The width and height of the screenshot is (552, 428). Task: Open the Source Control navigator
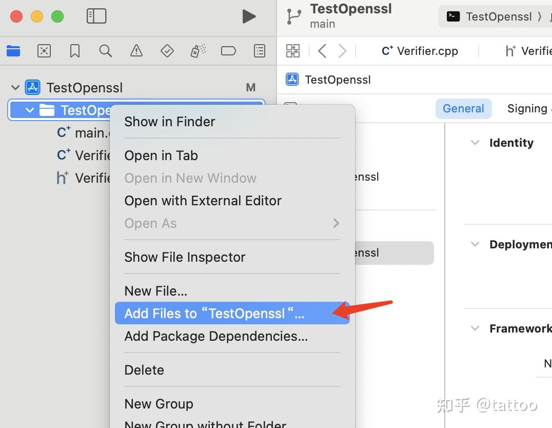[x=44, y=51]
